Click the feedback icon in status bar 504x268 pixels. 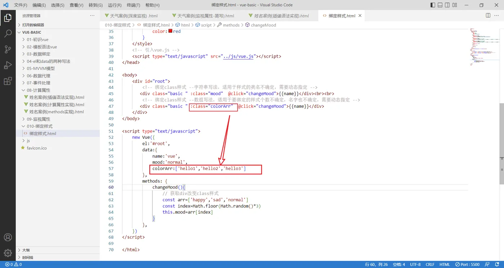(x=487, y=264)
